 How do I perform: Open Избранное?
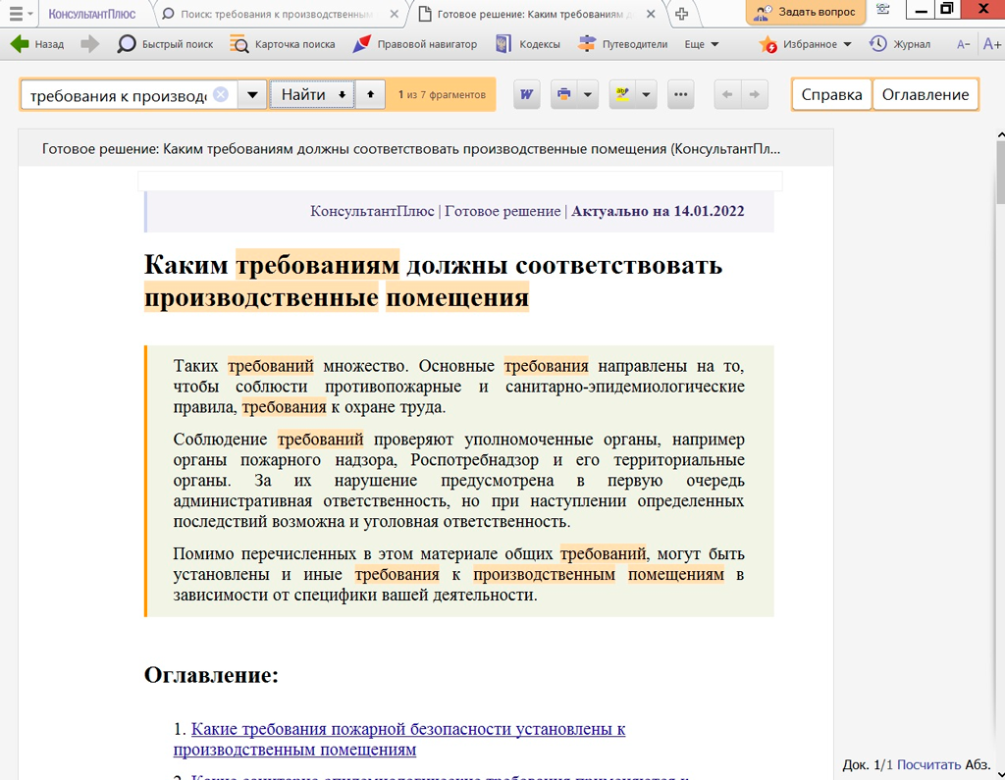pos(798,43)
